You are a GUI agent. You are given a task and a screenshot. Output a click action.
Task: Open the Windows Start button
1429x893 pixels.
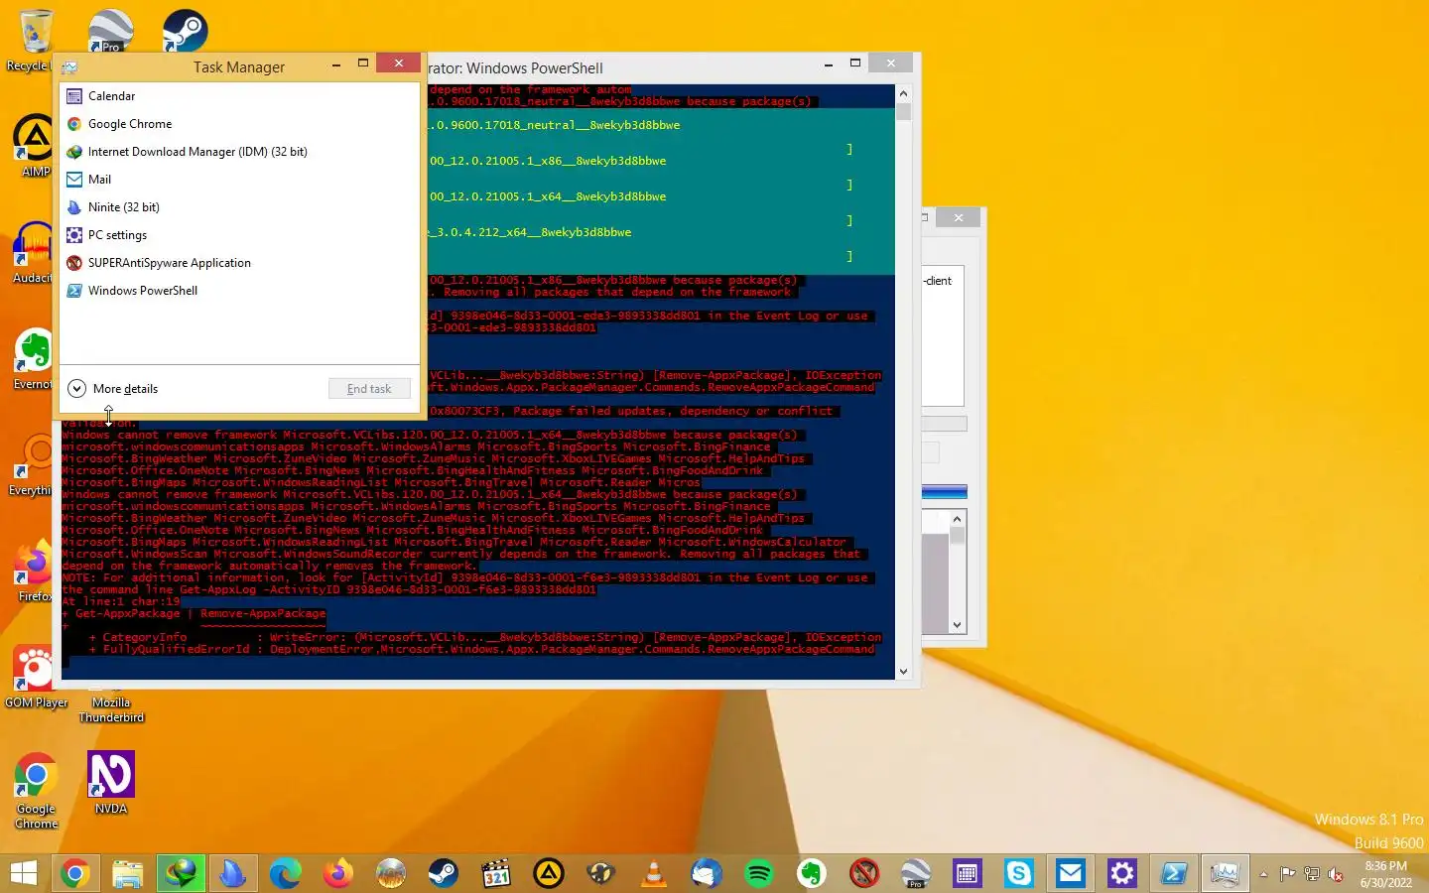23,873
